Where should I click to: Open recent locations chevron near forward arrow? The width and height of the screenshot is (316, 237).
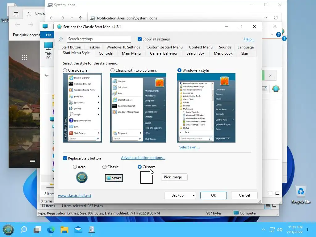pyautogui.click(x=72, y=18)
